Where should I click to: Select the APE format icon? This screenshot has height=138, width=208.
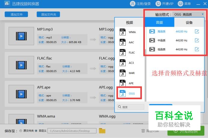[123, 83]
